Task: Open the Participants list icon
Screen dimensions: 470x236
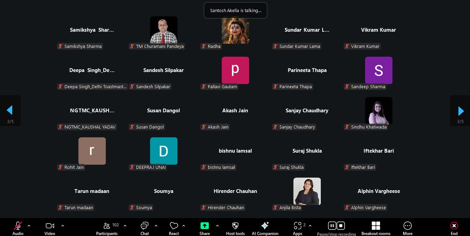Action: click(107, 226)
